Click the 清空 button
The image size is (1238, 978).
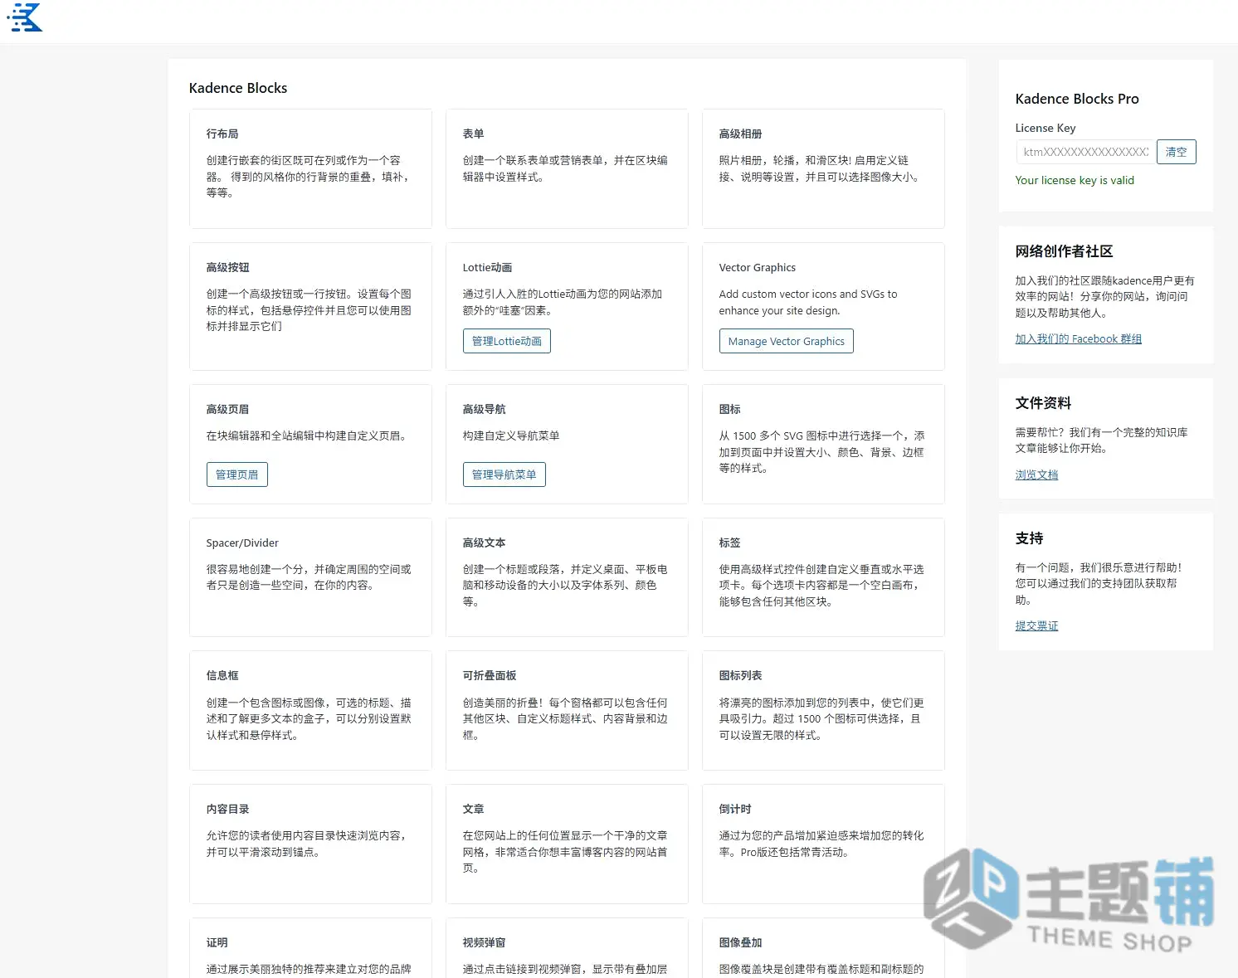point(1176,152)
